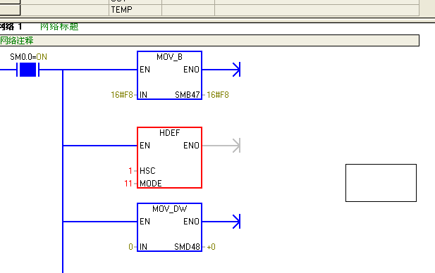Select the TEMP row in variable table

click(x=209, y=10)
